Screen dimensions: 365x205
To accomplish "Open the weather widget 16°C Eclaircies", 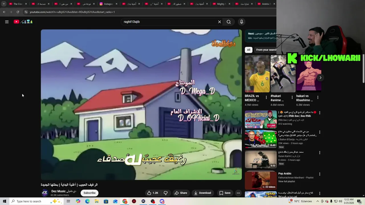I will tap(300, 201).
